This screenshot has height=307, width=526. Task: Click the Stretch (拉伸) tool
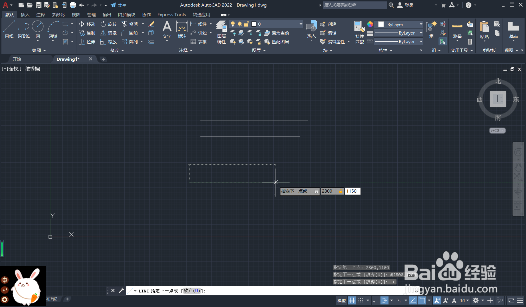tap(87, 42)
